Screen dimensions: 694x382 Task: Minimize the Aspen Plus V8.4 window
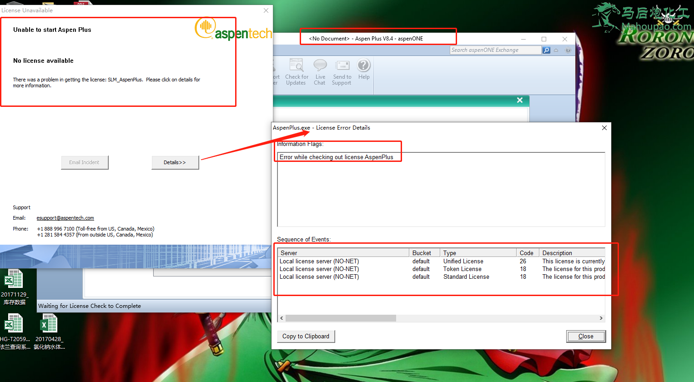click(x=523, y=39)
